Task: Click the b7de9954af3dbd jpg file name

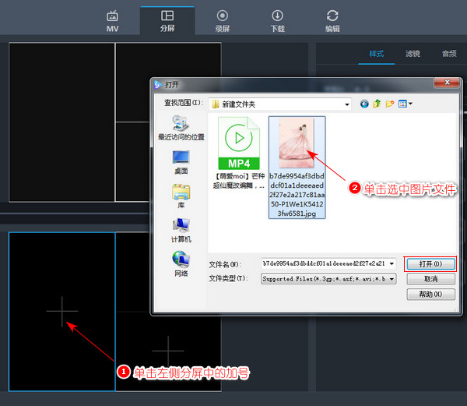Action: pos(297,195)
